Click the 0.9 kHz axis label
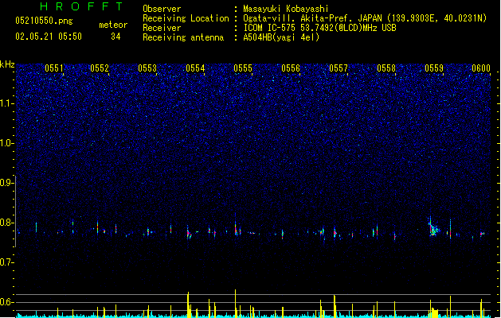The height and width of the screenshot is (318, 501). [6, 183]
